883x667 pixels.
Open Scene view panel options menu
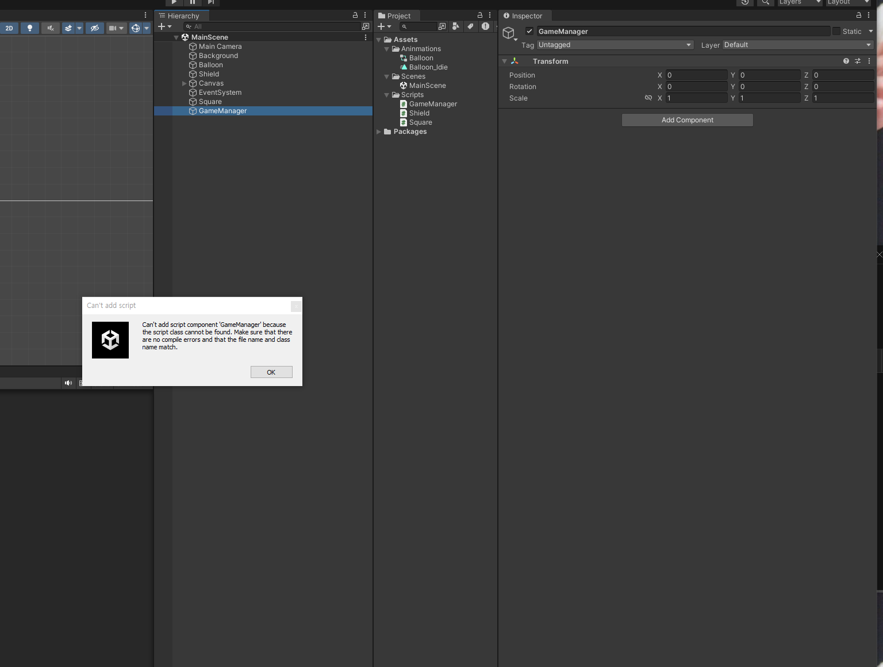(145, 16)
